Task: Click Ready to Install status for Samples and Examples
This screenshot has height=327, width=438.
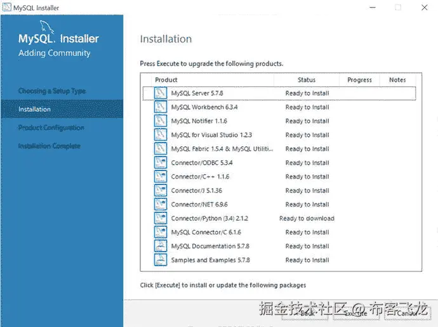Action: pyautogui.click(x=307, y=260)
